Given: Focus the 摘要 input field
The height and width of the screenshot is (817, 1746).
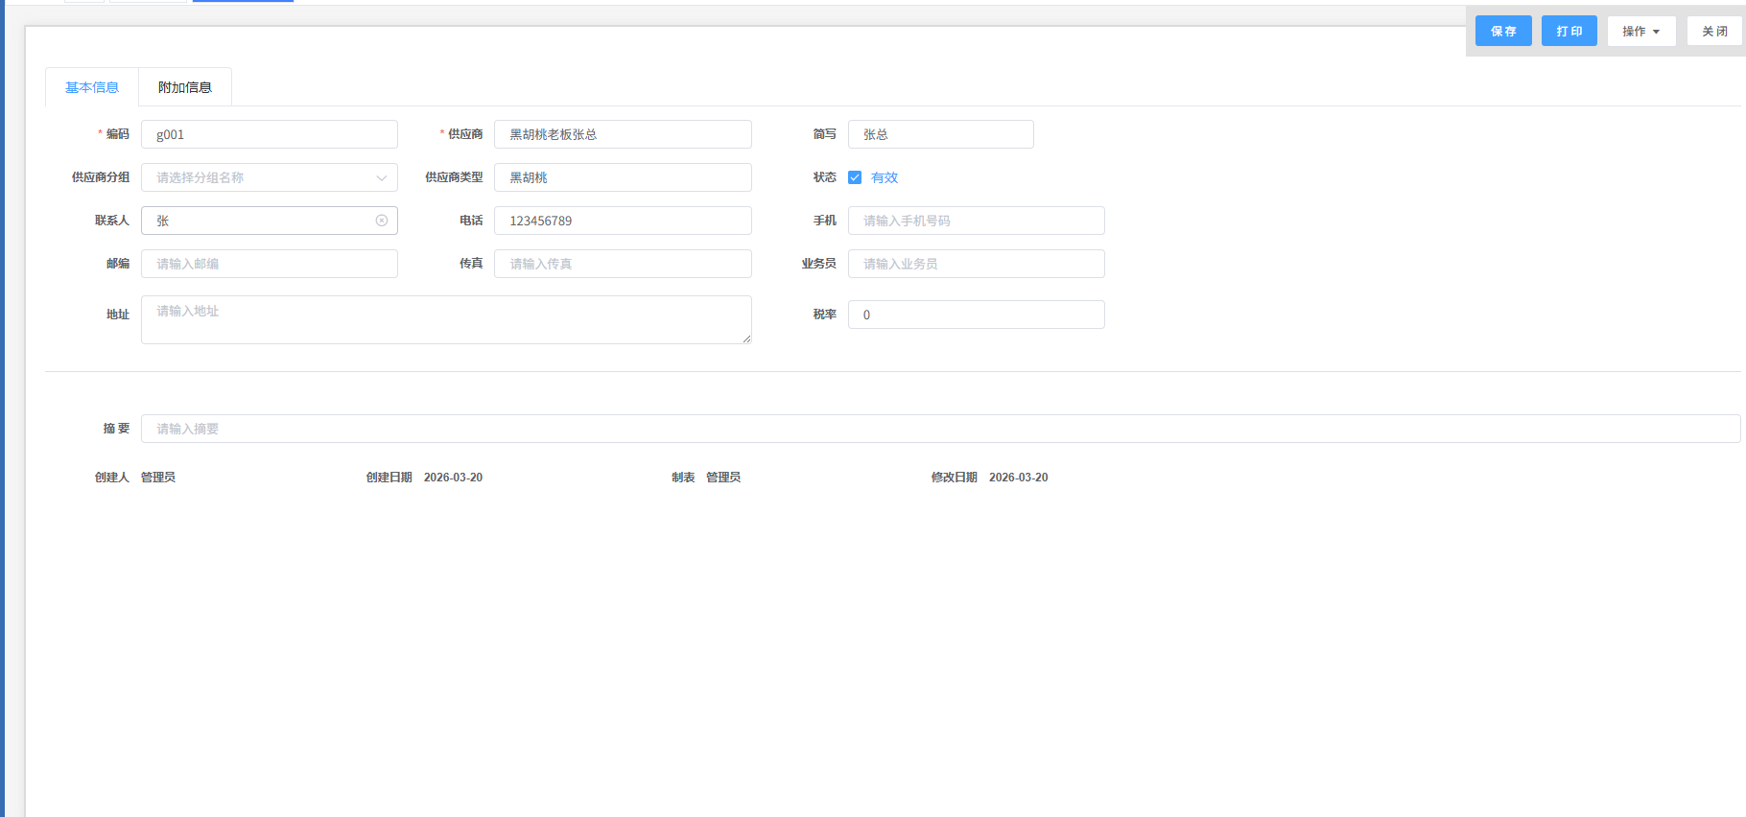Looking at the screenshot, I should coord(940,429).
